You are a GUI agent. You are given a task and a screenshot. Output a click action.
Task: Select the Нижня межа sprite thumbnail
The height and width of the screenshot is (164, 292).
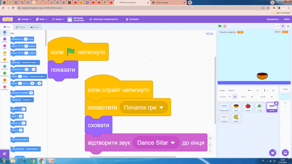[x=224, y=107]
